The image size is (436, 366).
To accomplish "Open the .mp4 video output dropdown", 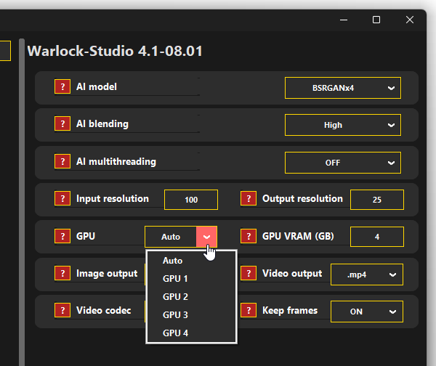I will click(x=367, y=274).
